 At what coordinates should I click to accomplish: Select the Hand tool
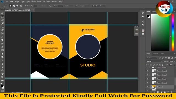tap(2, 74)
